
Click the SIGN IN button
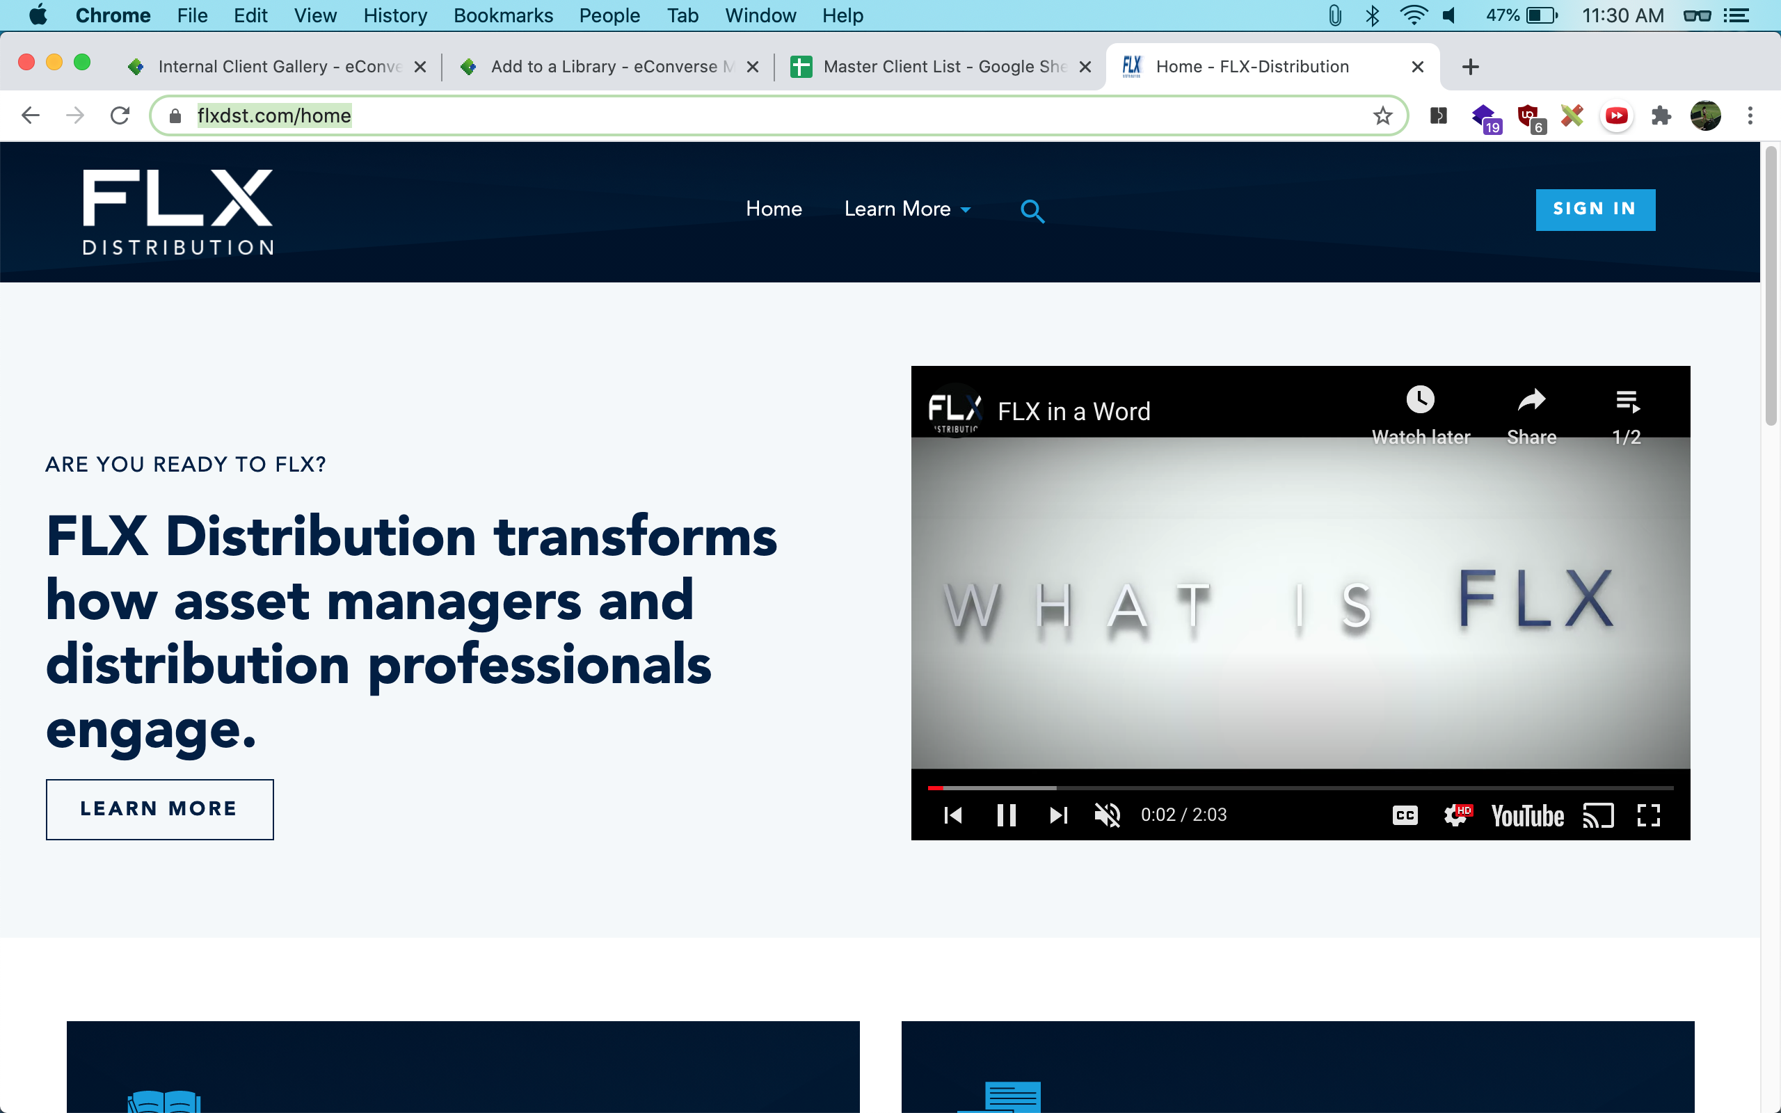[1595, 210]
